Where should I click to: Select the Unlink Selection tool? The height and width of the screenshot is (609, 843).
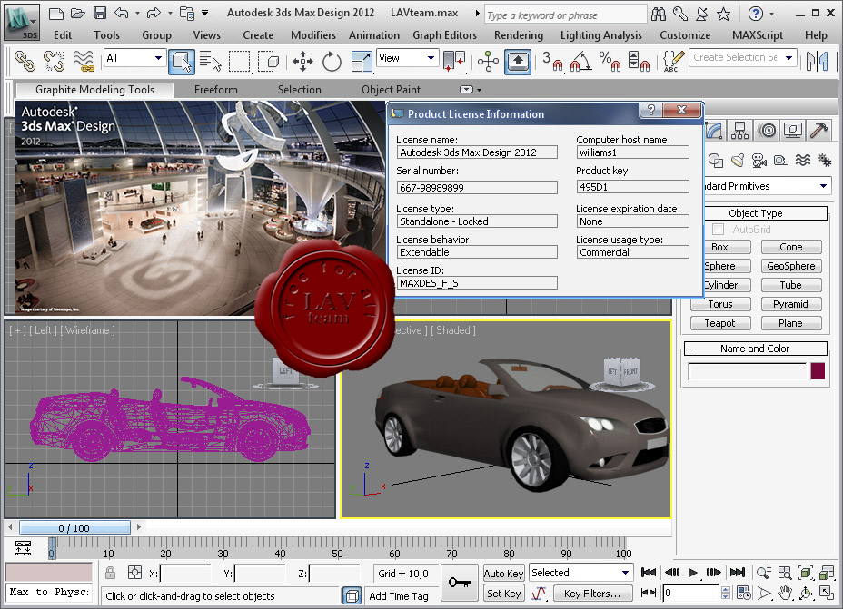[54, 61]
